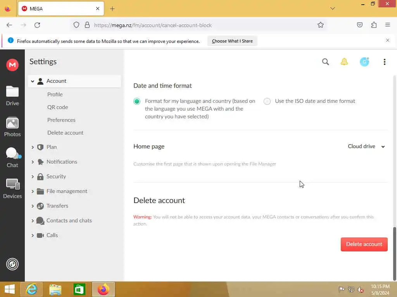Open the Firefox hamburger menu
Screen dimensions: 397x297
[387, 25]
